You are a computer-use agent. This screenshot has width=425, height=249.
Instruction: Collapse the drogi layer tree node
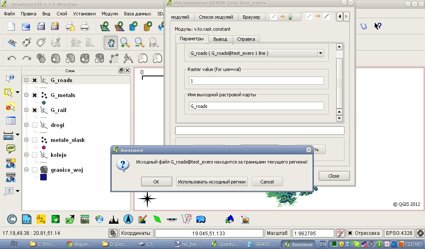(26, 125)
